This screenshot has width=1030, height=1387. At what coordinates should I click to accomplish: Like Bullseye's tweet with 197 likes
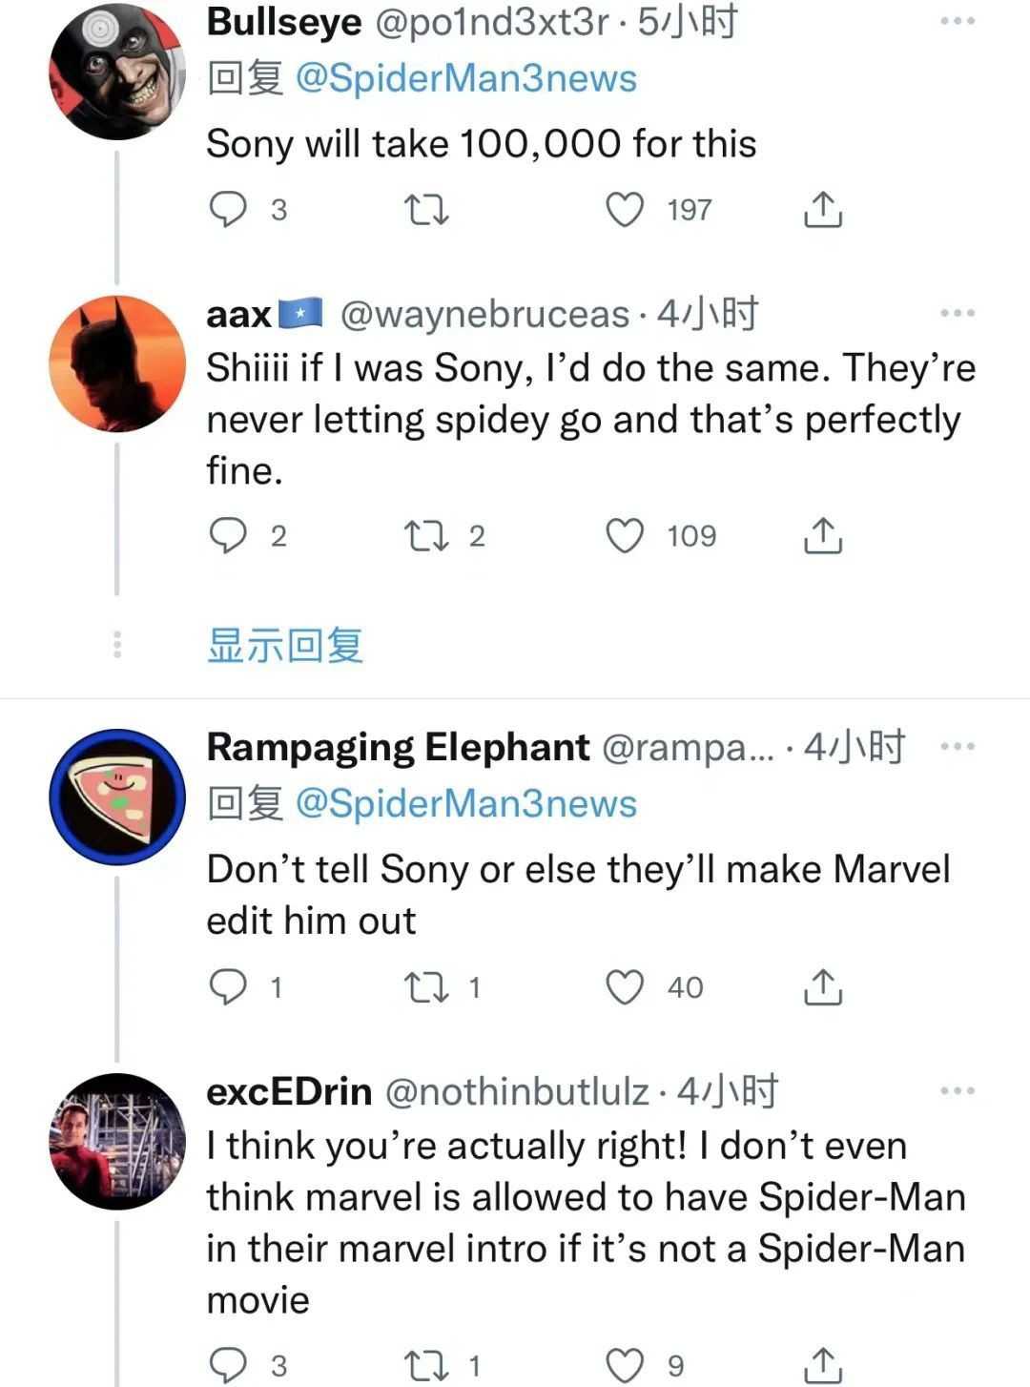(626, 210)
